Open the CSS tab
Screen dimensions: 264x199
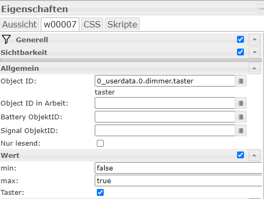coord(92,24)
